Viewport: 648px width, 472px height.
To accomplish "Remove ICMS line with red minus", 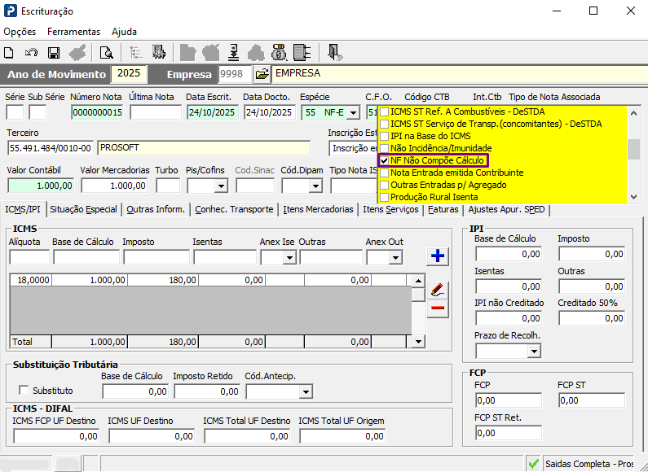I will point(438,308).
